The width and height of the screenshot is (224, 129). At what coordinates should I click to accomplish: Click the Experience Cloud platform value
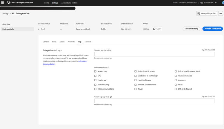tap(83, 29)
